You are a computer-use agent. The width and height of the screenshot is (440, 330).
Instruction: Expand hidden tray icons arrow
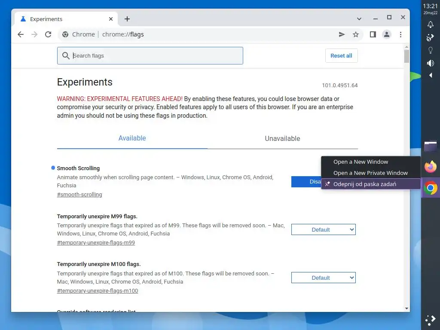431,75
